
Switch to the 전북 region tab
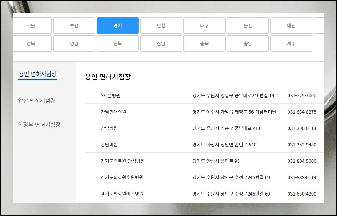pos(118,43)
